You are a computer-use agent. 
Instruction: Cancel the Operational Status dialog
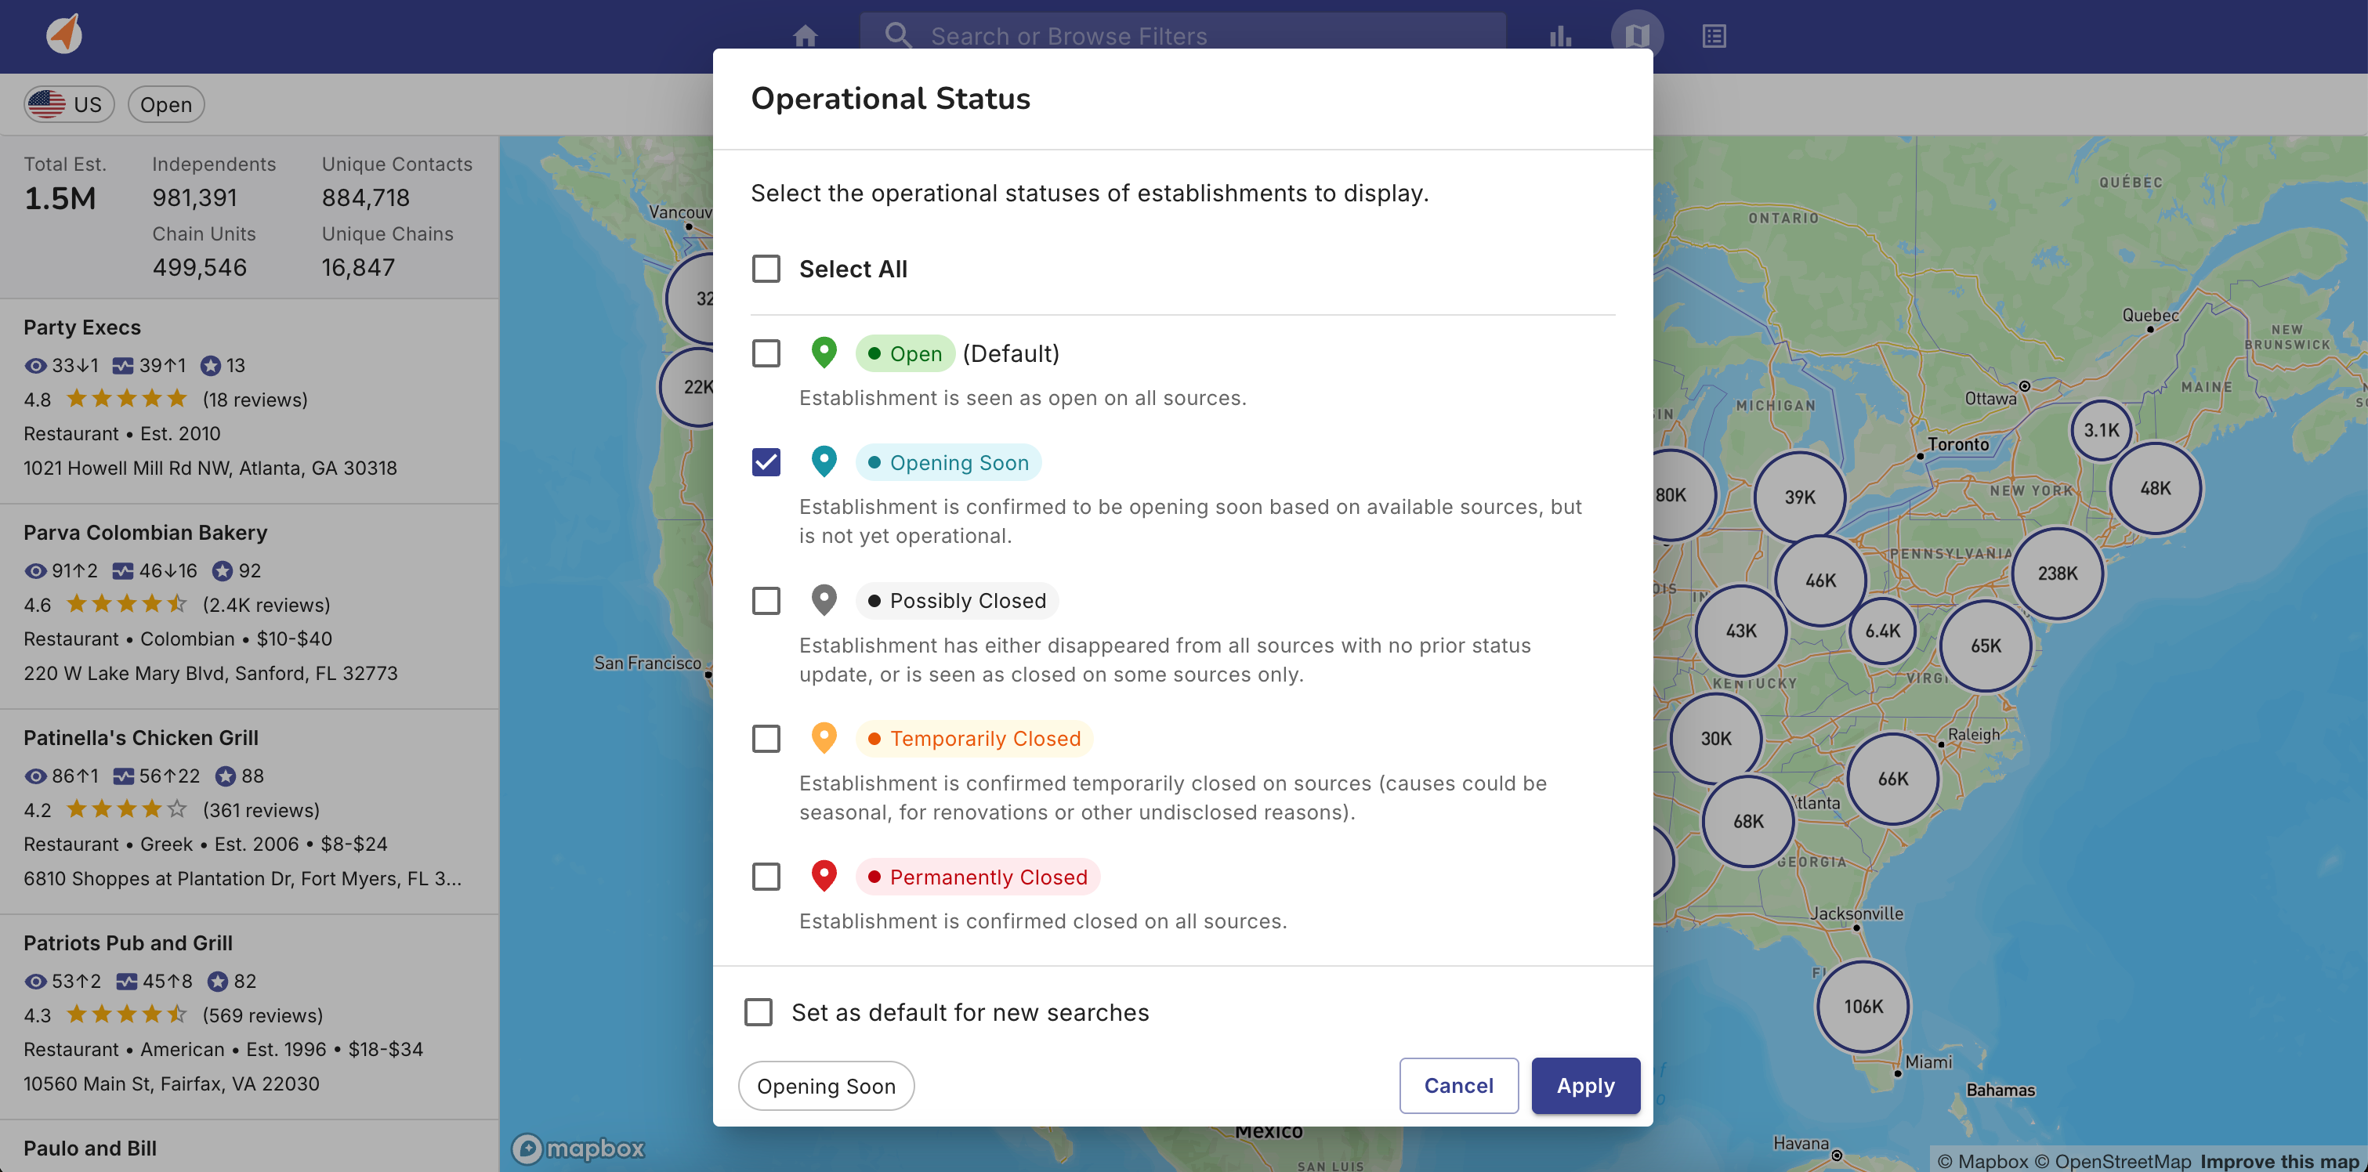(x=1458, y=1086)
